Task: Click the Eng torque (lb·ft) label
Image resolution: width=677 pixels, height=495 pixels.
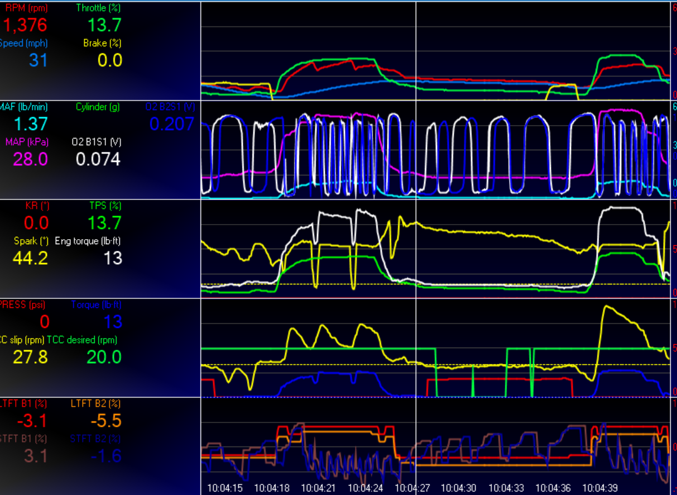Action: (x=88, y=241)
